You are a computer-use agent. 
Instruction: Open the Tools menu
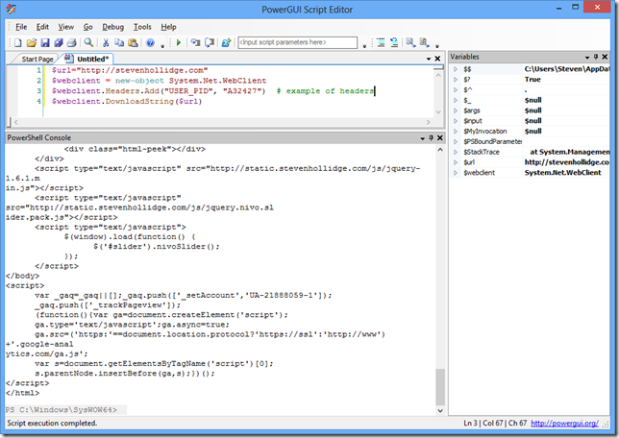click(x=142, y=27)
